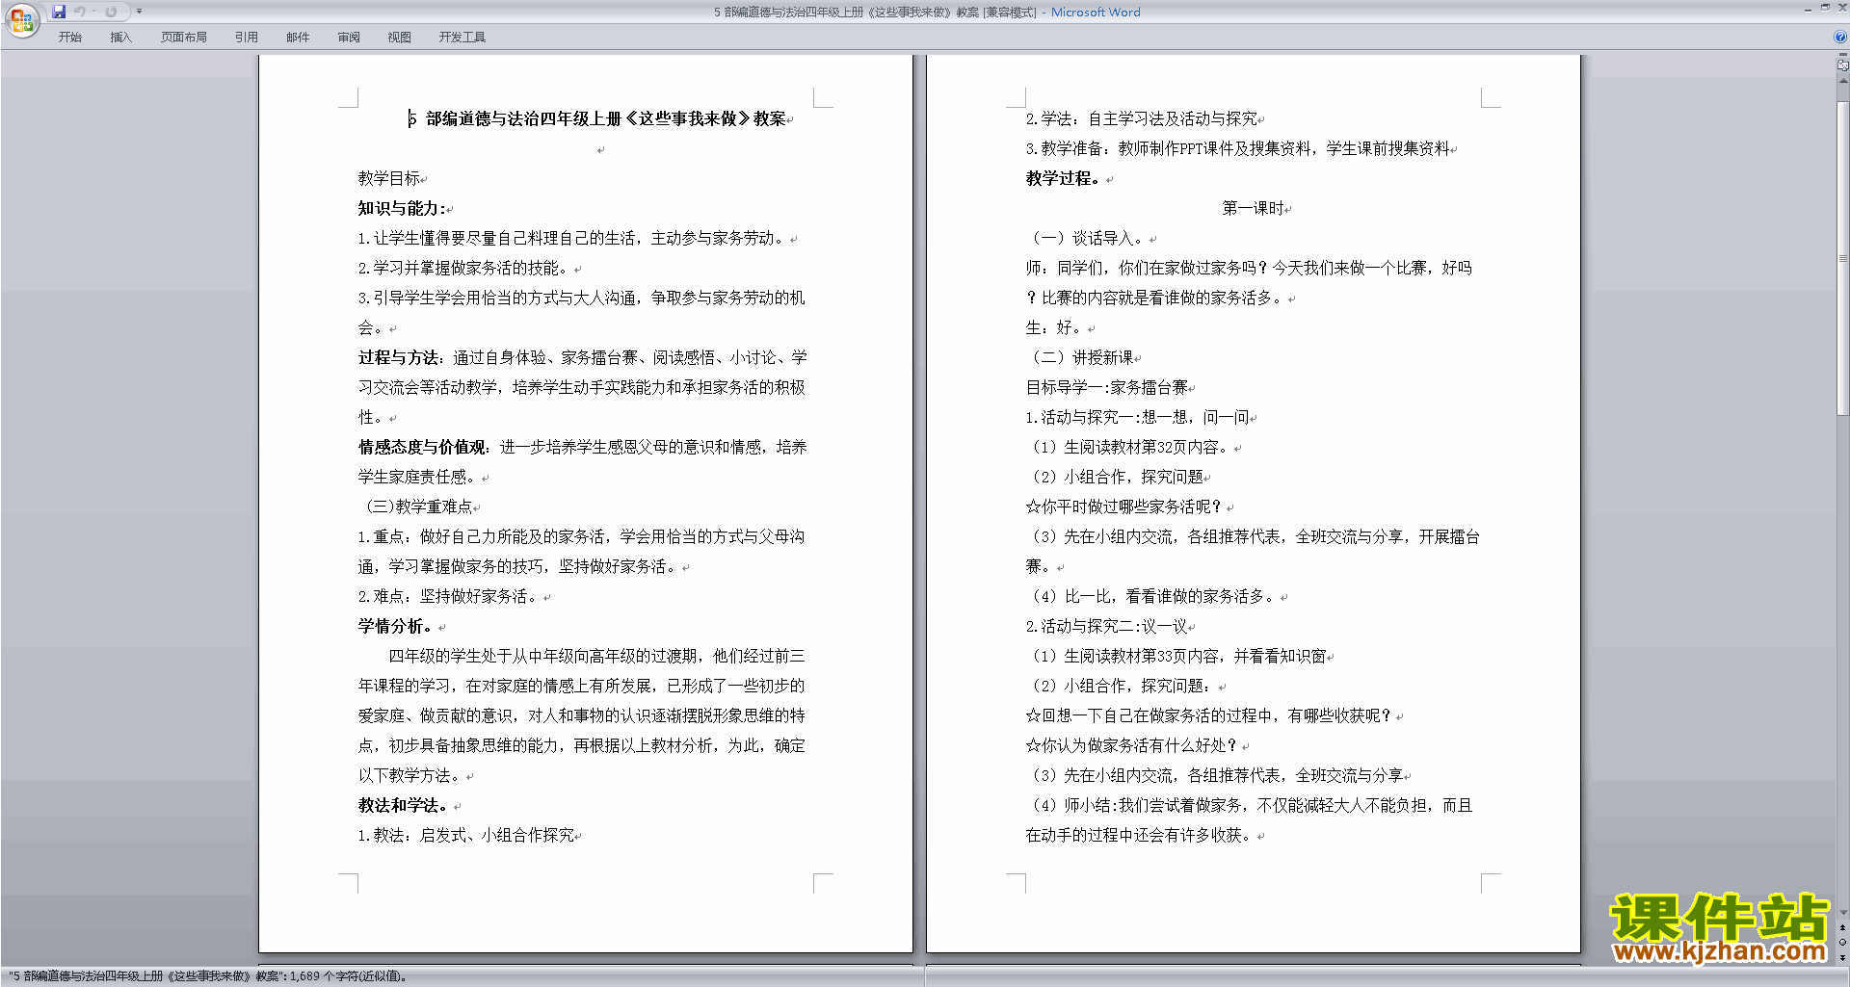The width and height of the screenshot is (1850, 987).
Task: Select the 审阅 ribbon tab
Action: point(349,38)
